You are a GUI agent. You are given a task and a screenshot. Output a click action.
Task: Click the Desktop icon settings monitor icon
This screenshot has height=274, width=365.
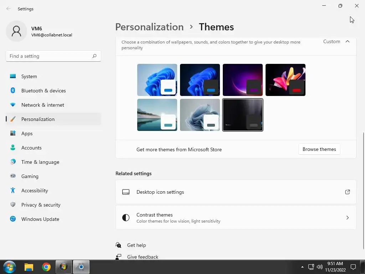tap(126, 192)
